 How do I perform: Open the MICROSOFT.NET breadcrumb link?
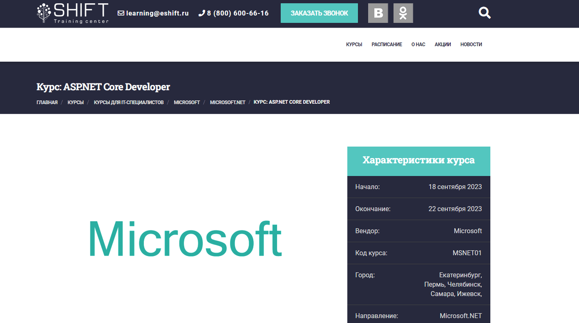[228, 102]
